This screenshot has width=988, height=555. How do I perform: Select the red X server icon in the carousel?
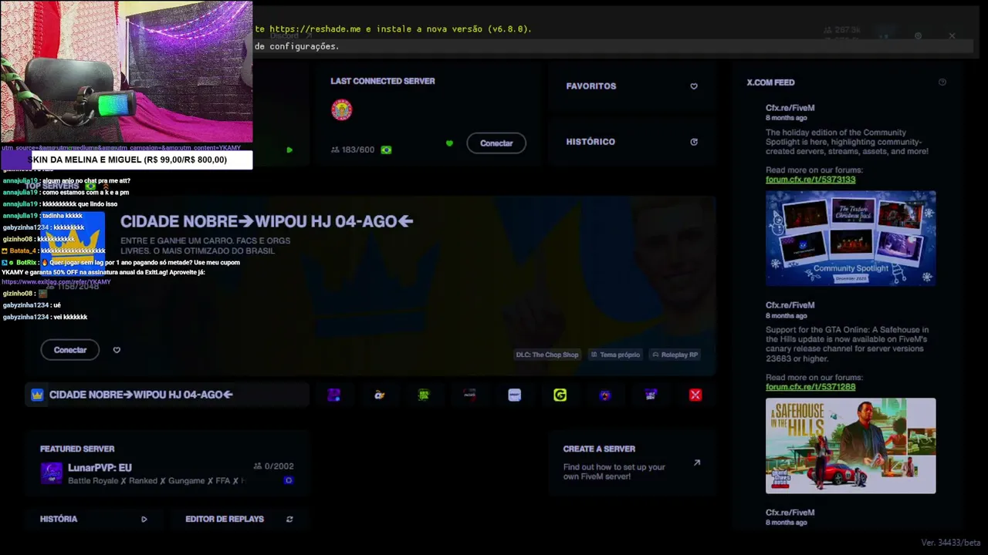[695, 395]
